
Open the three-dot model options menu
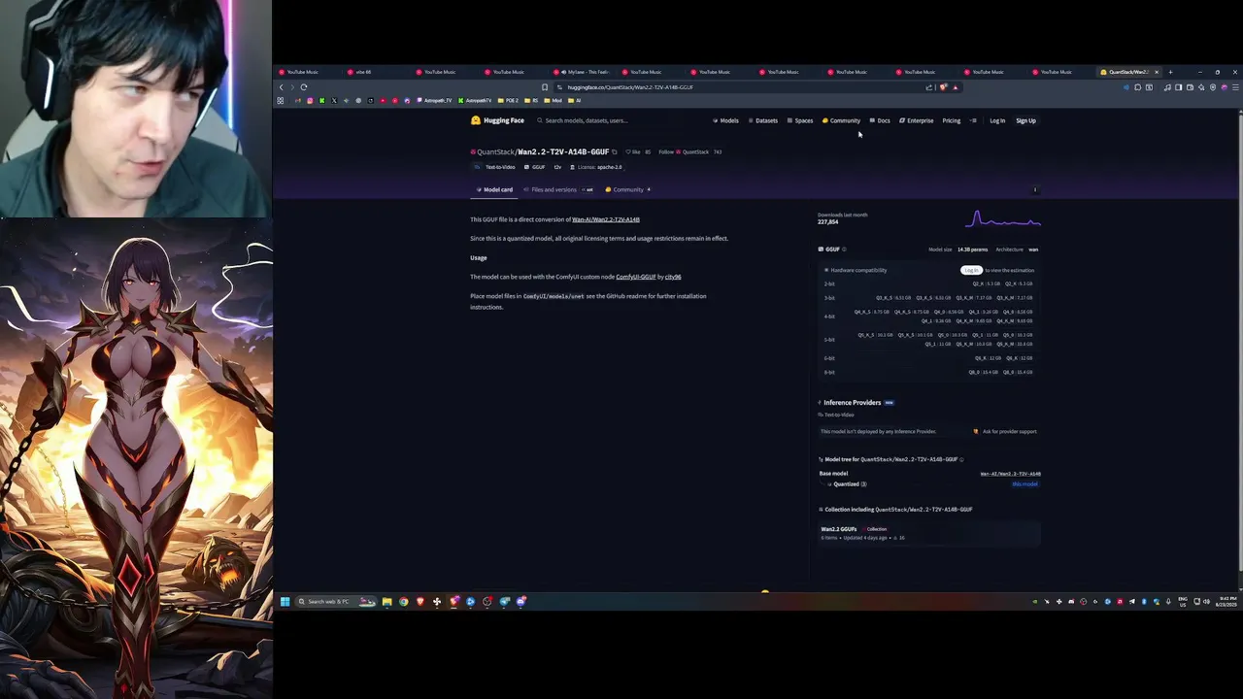click(1035, 190)
